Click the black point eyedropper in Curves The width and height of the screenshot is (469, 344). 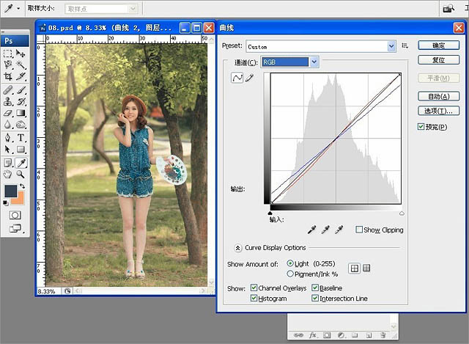311,230
